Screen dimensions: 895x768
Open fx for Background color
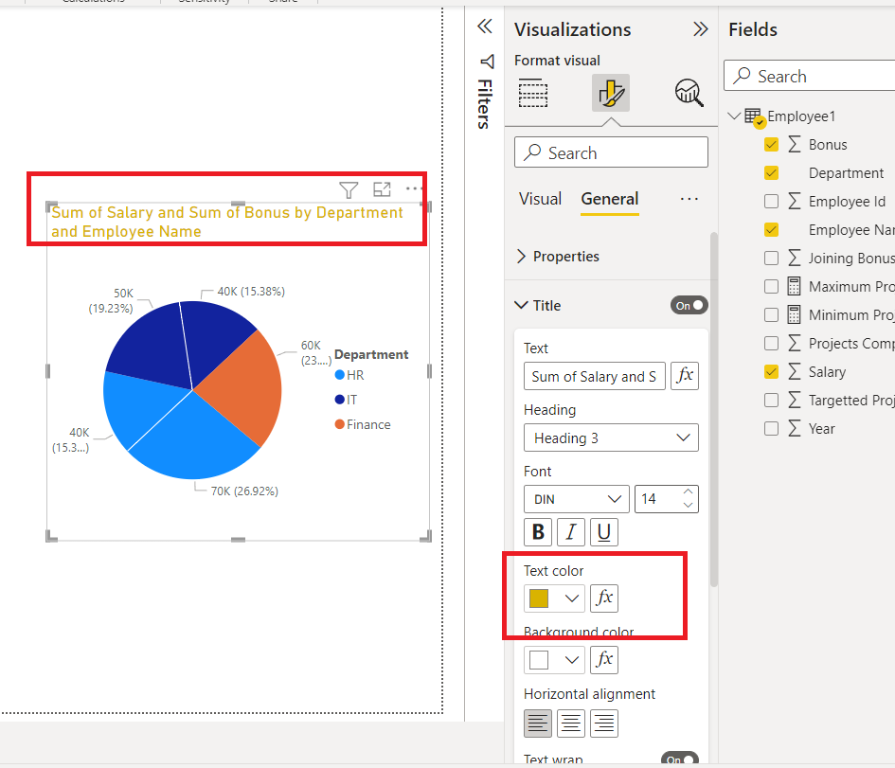604,660
